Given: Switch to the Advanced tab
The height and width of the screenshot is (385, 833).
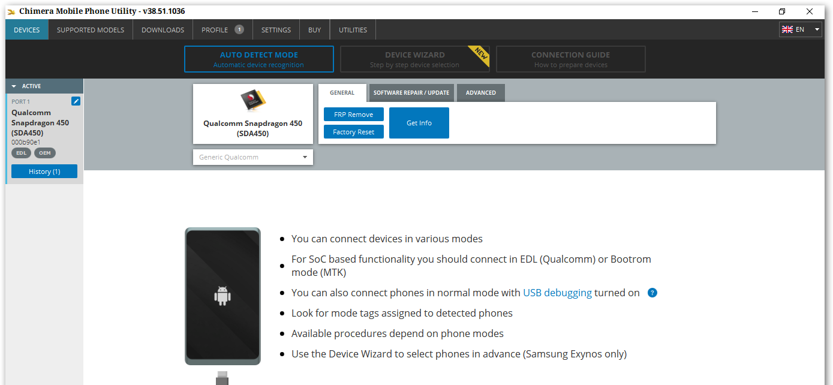Looking at the screenshot, I should pos(481,93).
